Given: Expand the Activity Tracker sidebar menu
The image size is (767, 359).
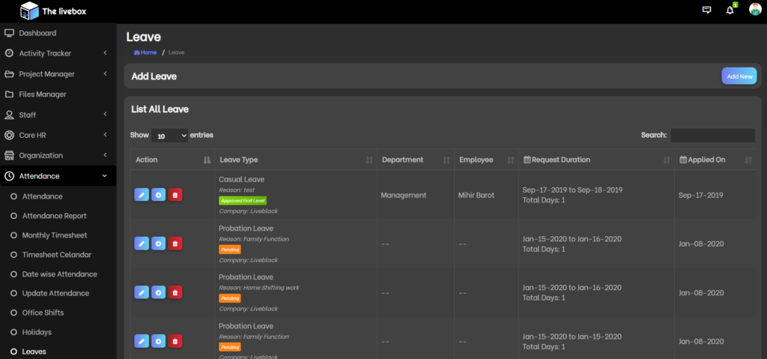Looking at the screenshot, I should 58,53.
